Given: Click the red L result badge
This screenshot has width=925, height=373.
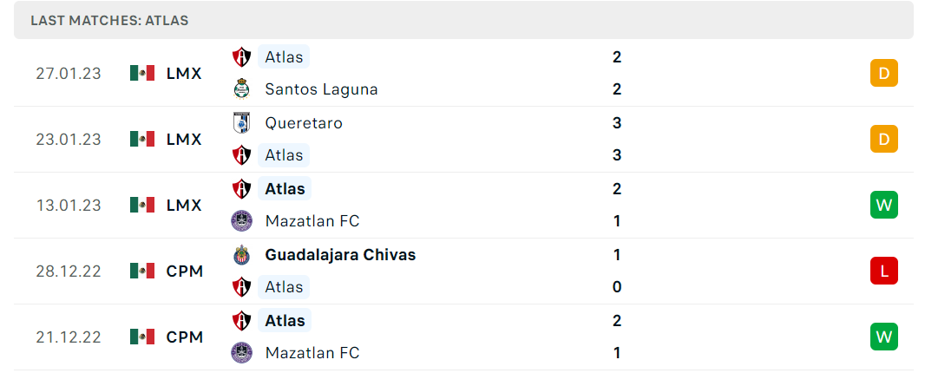Looking at the screenshot, I should [883, 272].
